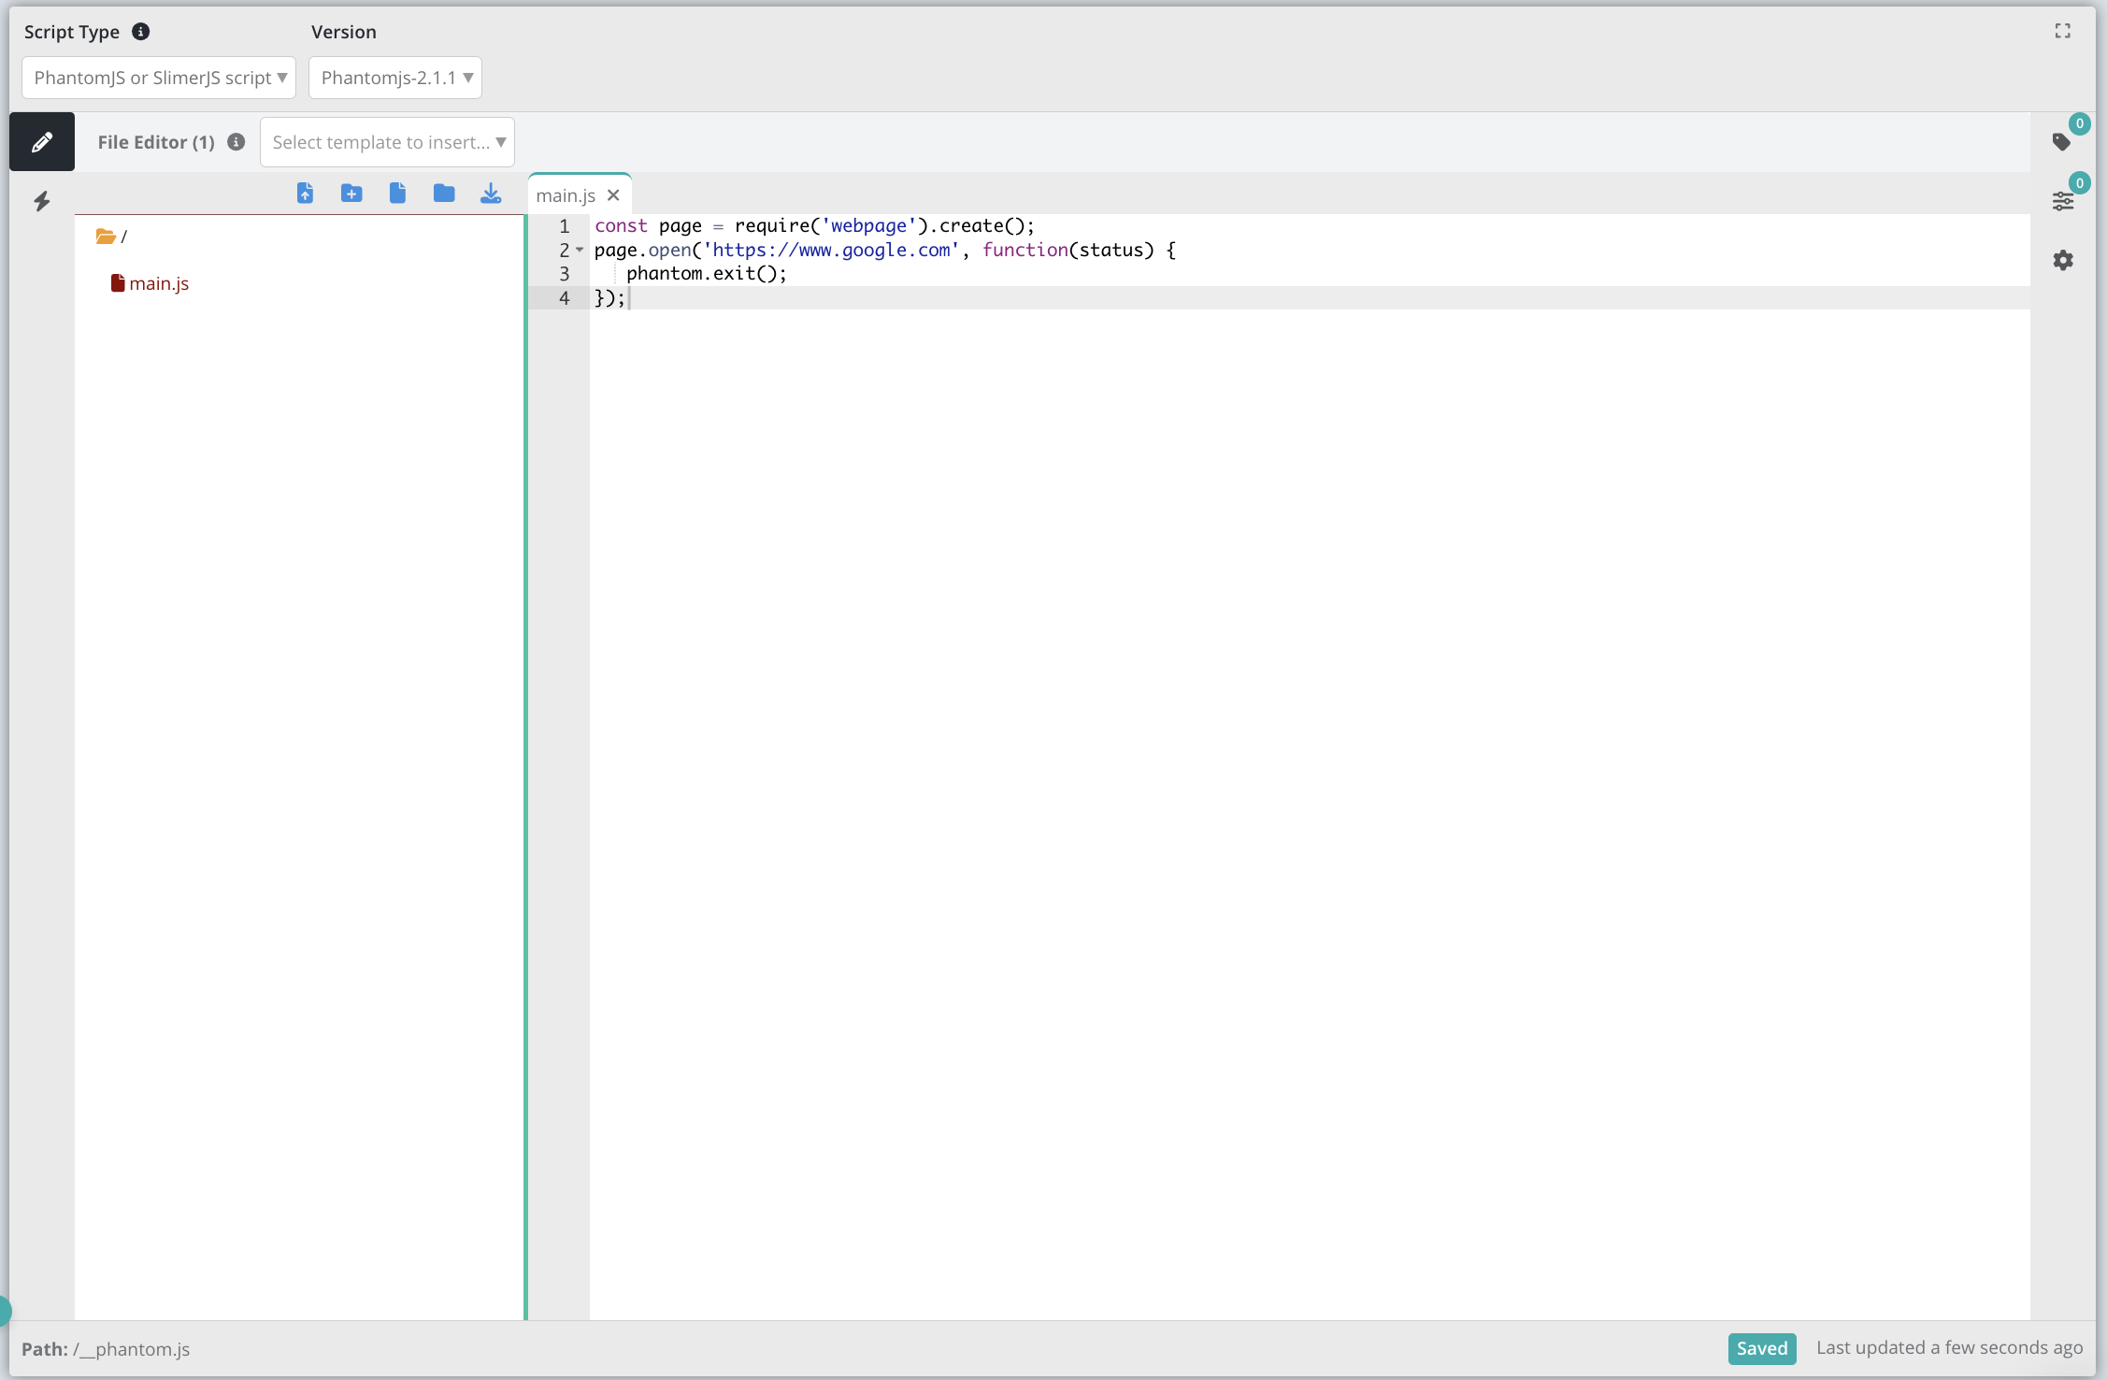2107x1380 pixels.
Task: Click the function keyword on line 2
Action: 1025,250
